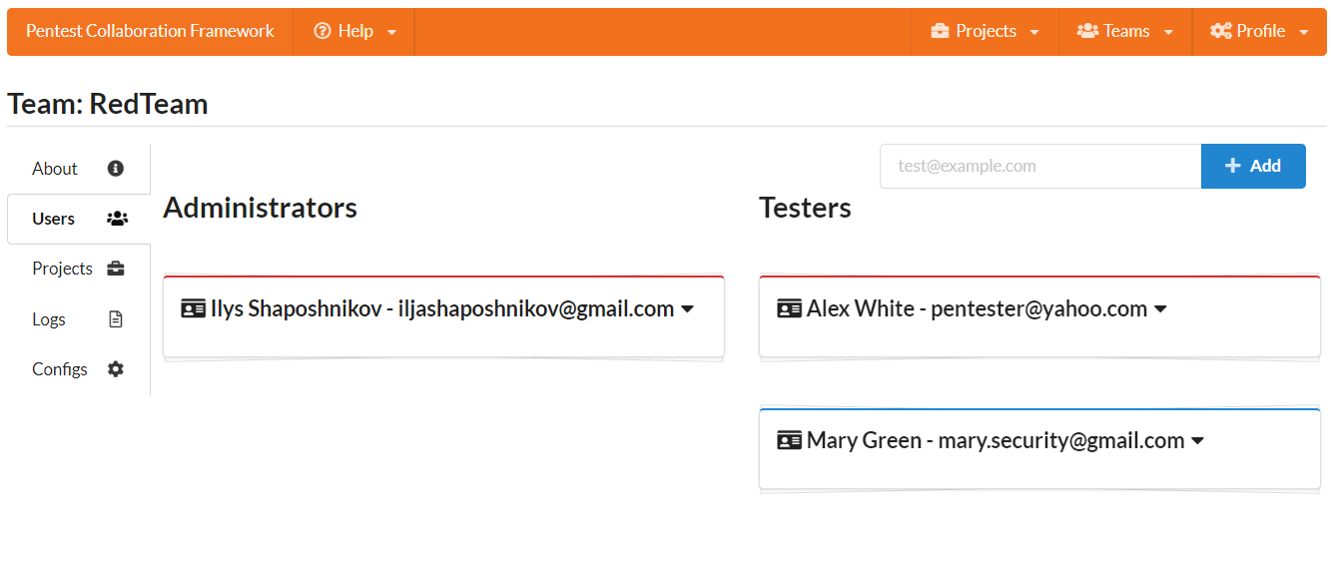Open the Profile dropdown menu
Viewport: 1331px width, 570px height.
(x=1259, y=32)
